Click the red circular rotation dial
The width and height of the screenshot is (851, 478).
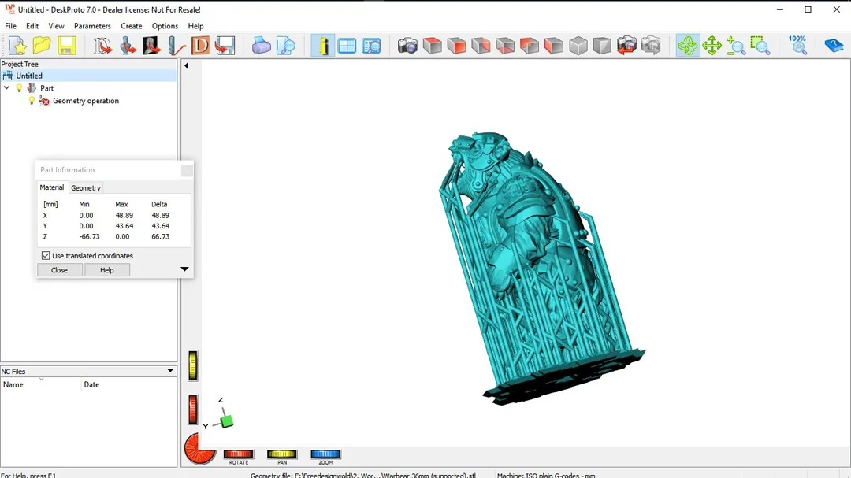point(199,449)
